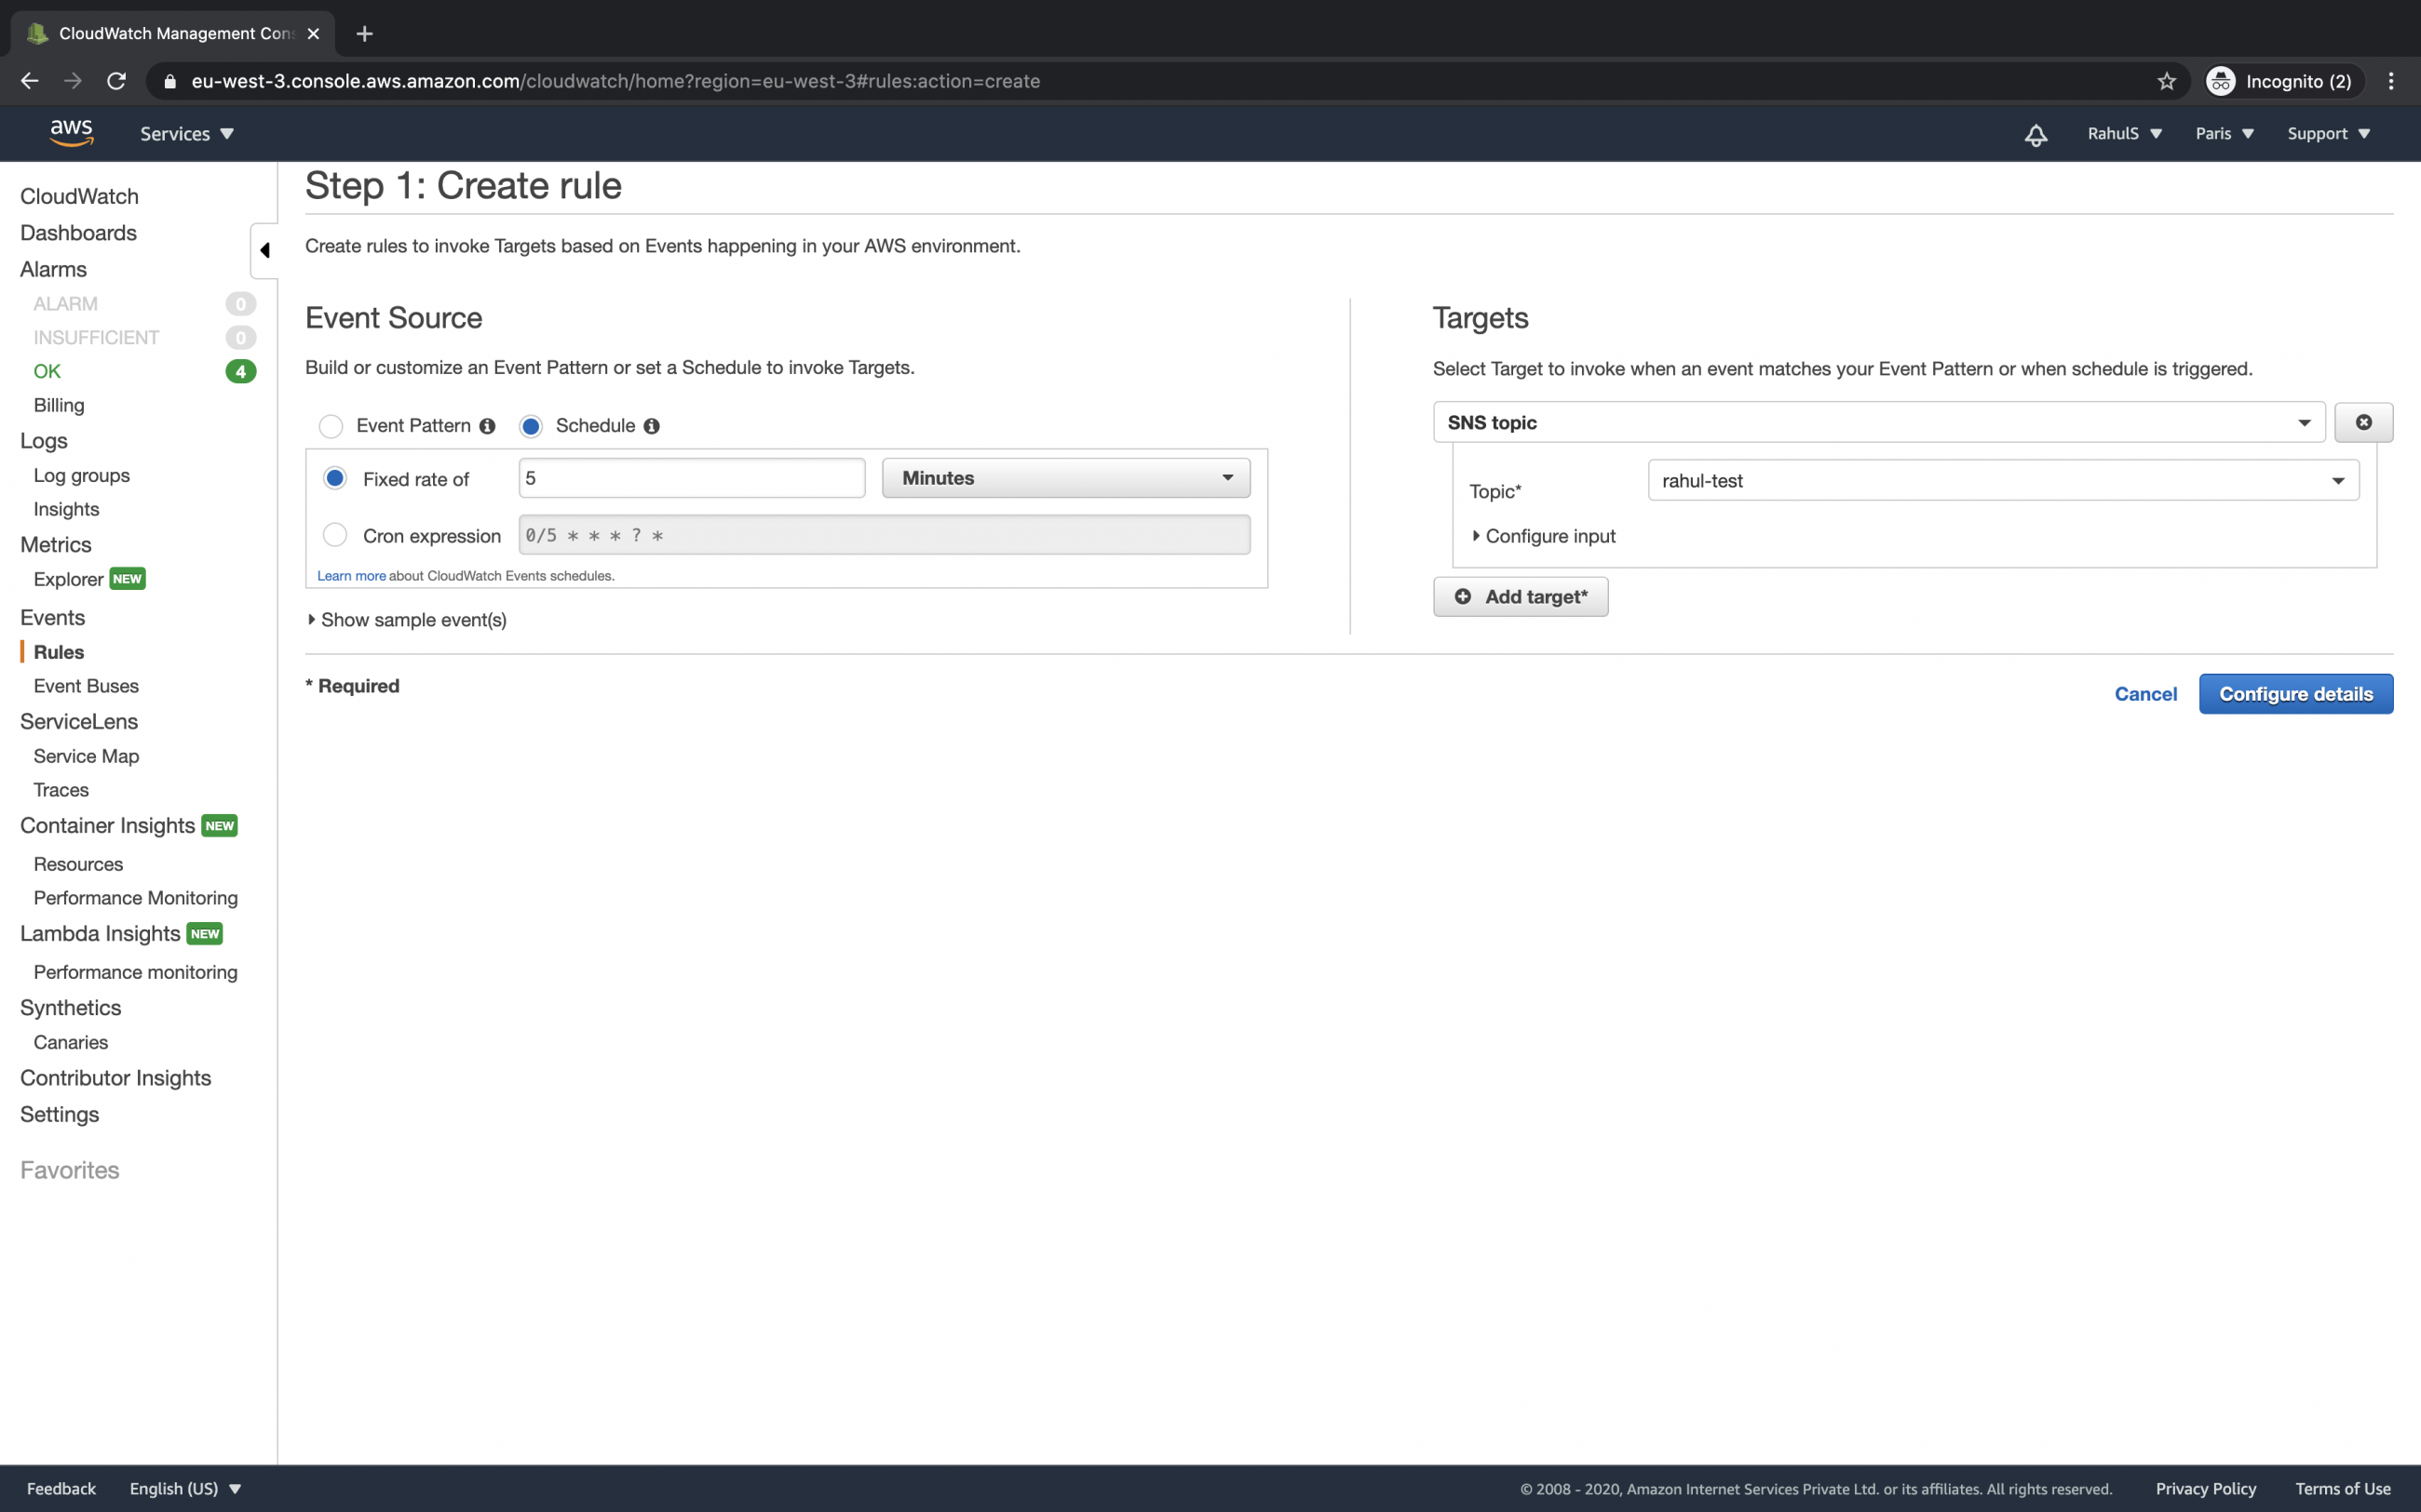
Task: Open the Paris region selector
Action: pyautogui.click(x=2224, y=134)
